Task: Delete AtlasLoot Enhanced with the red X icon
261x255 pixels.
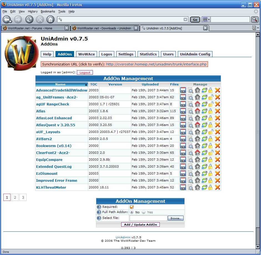Action: [x=217, y=118]
